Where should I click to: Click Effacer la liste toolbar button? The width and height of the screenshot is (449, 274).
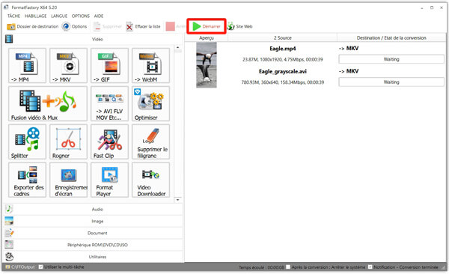pos(143,26)
